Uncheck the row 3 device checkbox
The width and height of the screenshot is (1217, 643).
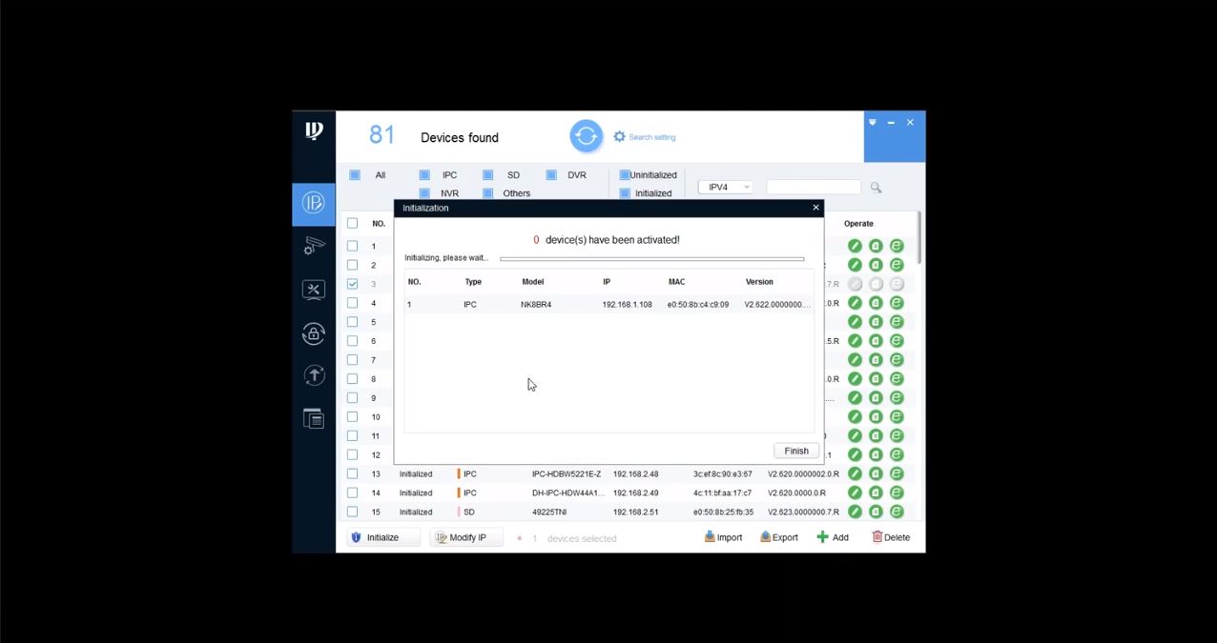(353, 284)
